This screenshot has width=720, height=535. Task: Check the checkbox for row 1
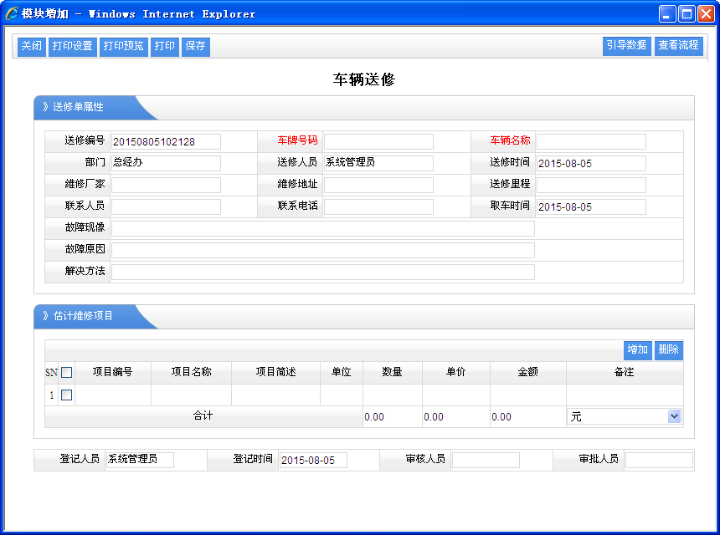[x=67, y=395]
